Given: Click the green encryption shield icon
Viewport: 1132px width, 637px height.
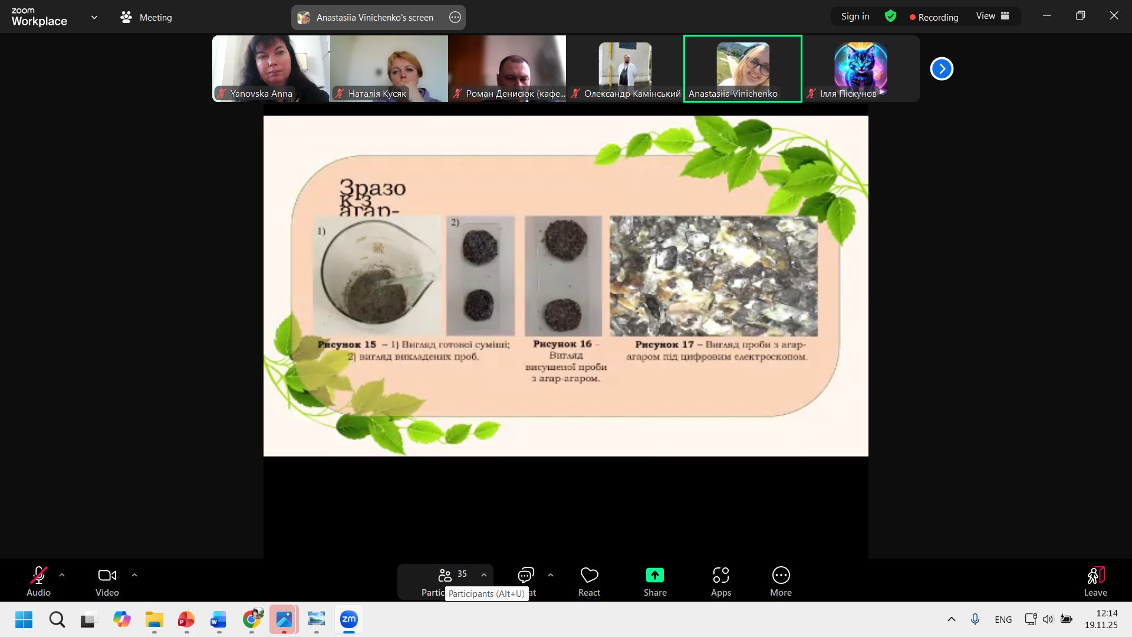Looking at the screenshot, I should pyautogui.click(x=890, y=17).
